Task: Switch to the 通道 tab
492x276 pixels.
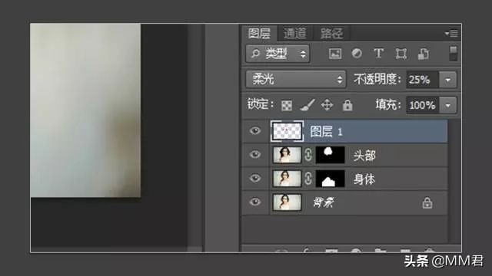Action: (294, 33)
